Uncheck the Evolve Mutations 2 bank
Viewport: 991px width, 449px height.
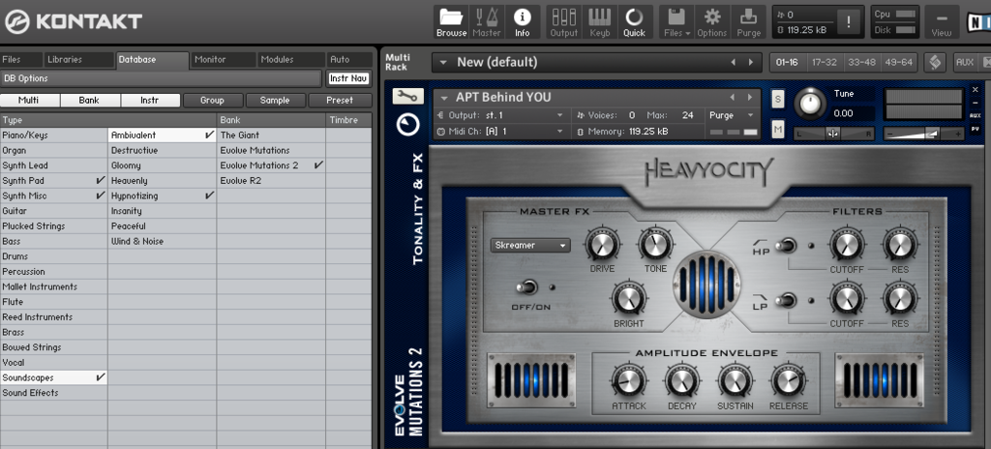point(318,165)
